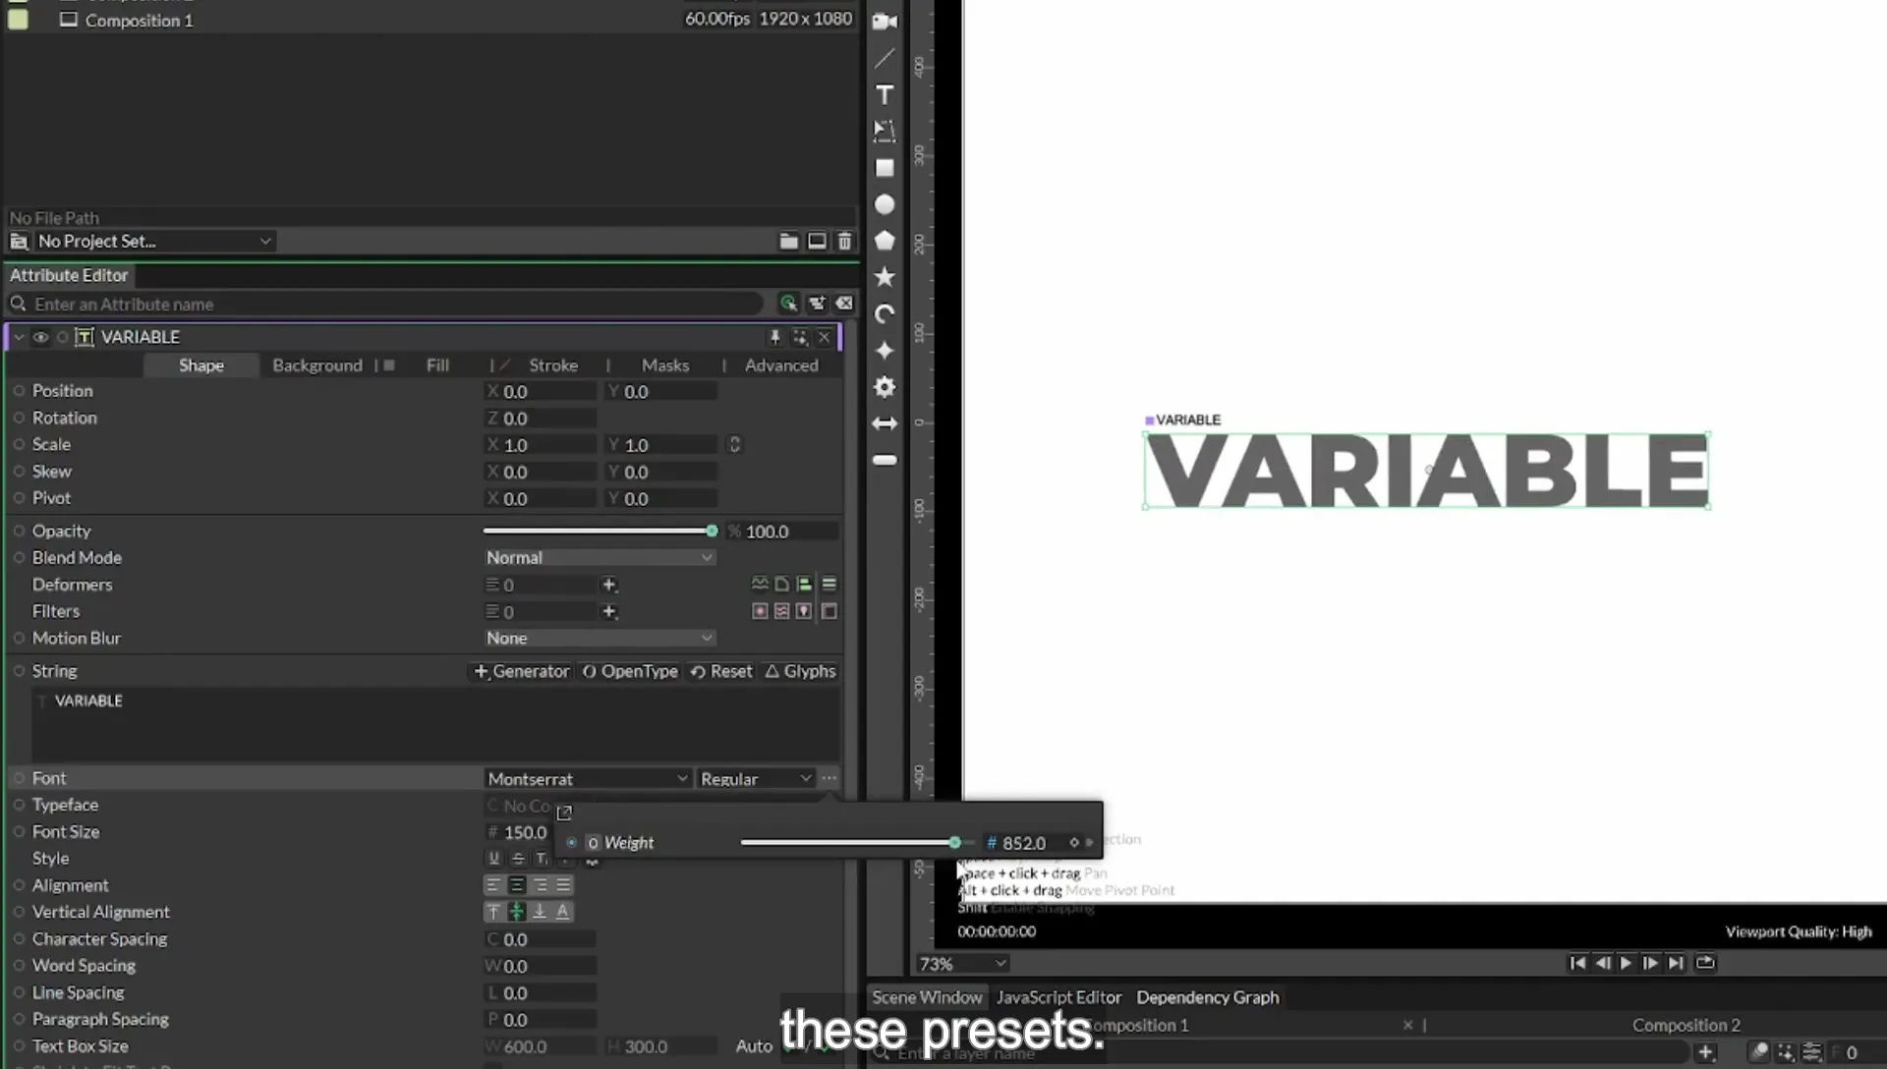This screenshot has width=1887, height=1069.
Task: Open the Montserrat font family dropdown
Action: tap(588, 778)
